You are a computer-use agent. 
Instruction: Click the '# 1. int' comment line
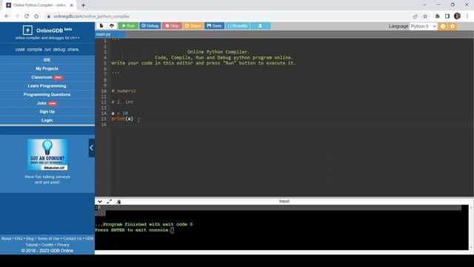[x=122, y=102]
